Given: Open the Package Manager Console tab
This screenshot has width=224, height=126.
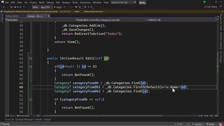Looking at the screenshot, I should (x=29, y=119).
